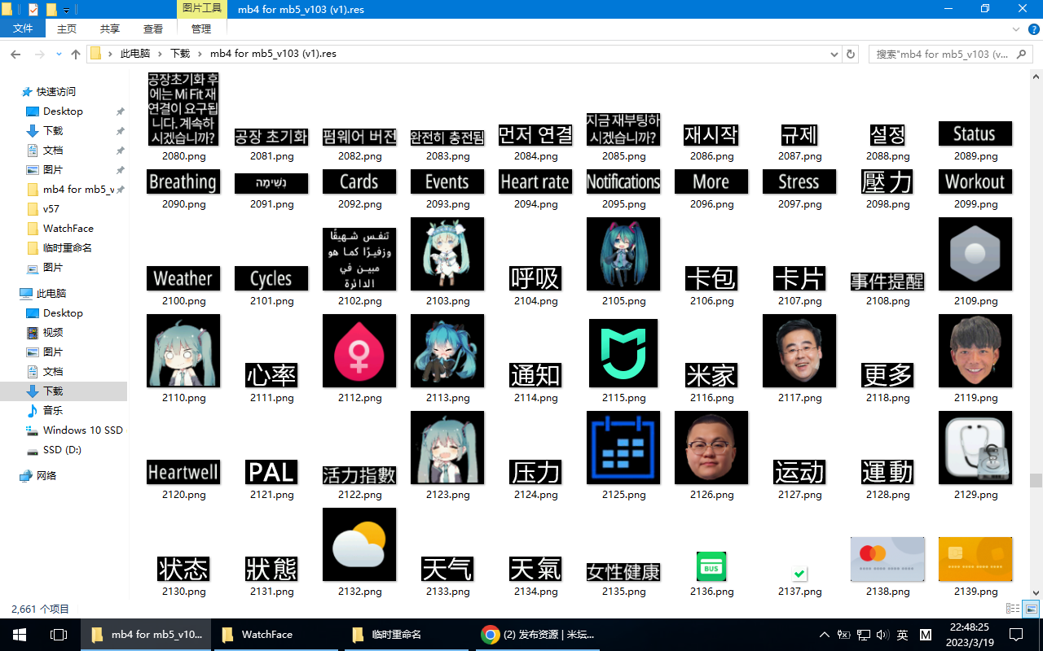This screenshot has height=651, width=1043.
Task: Show hidden system tray icons
Action: (x=825, y=635)
